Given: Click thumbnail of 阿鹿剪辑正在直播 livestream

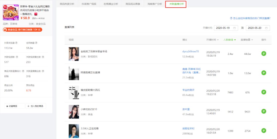Looking at the screenshot, I should pos(74,73).
